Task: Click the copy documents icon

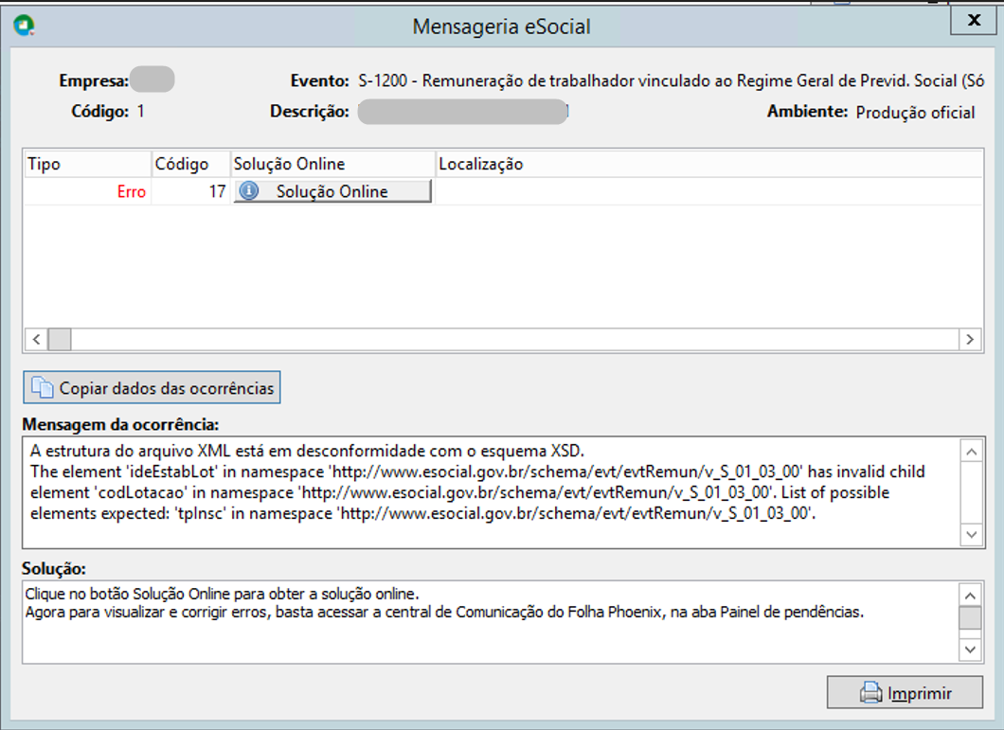Action: pyautogui.click(x=43, y=386)
